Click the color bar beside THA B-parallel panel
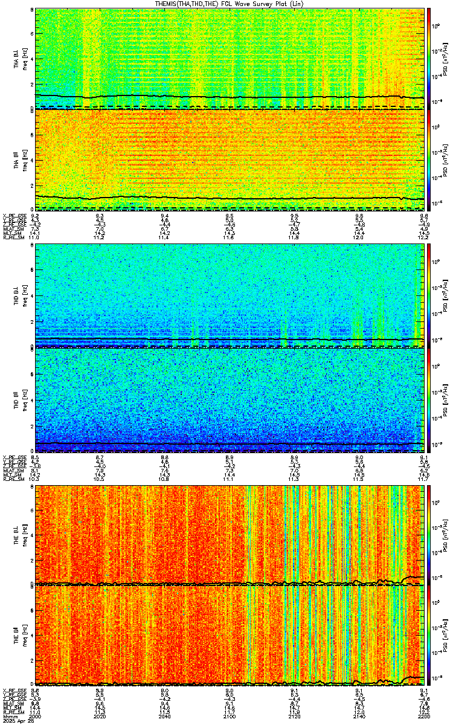Viewport: 453px width, 725px height. pyautogui.click(x=429, y=160)
